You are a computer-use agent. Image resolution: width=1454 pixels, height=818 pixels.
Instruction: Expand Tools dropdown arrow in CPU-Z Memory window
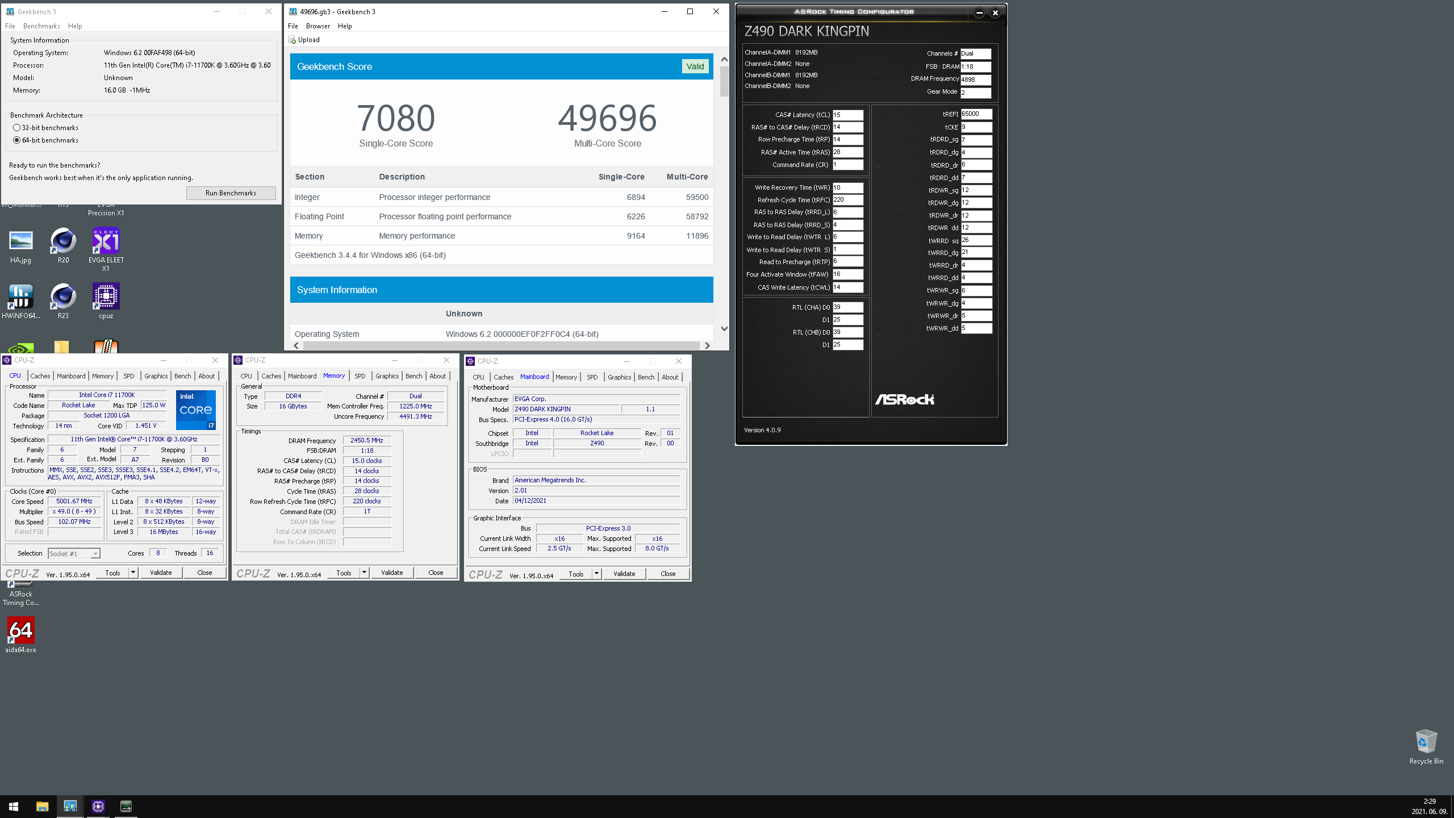click(x=364, y=573)
